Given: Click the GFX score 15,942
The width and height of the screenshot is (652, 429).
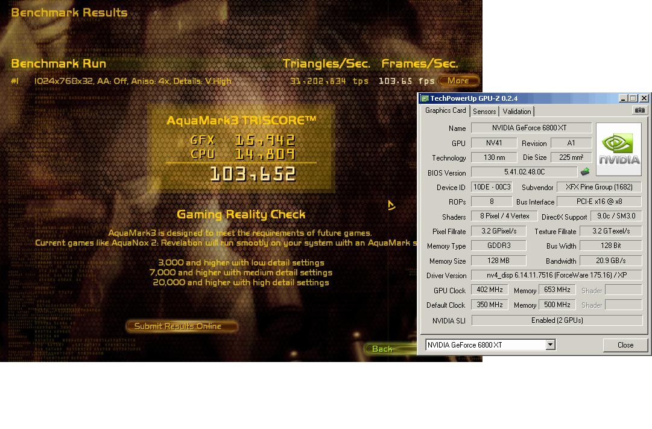Looking at the screenshot, I should [x=265, y=140].
